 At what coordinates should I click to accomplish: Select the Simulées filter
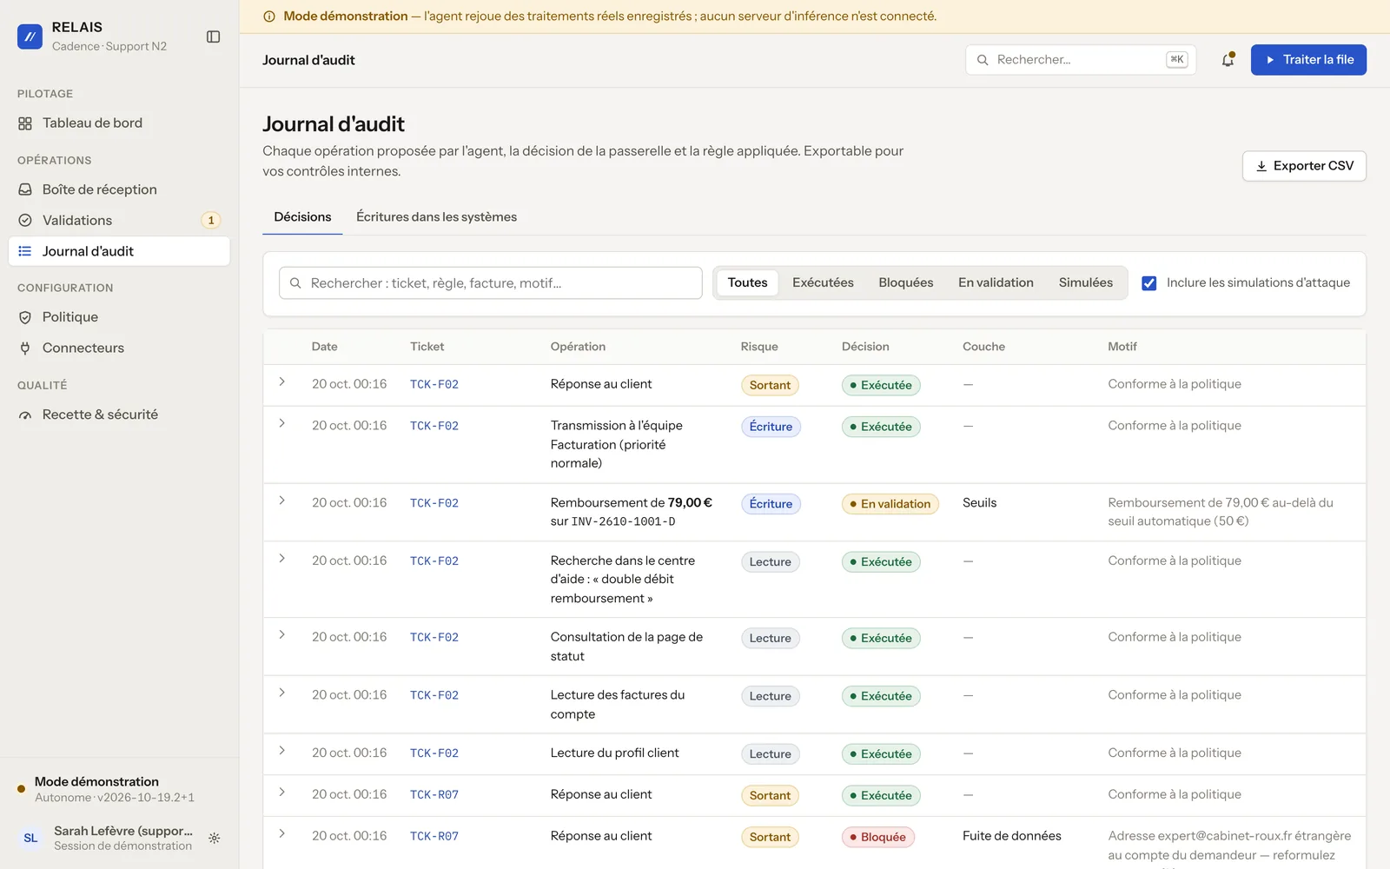point(1085,283)
